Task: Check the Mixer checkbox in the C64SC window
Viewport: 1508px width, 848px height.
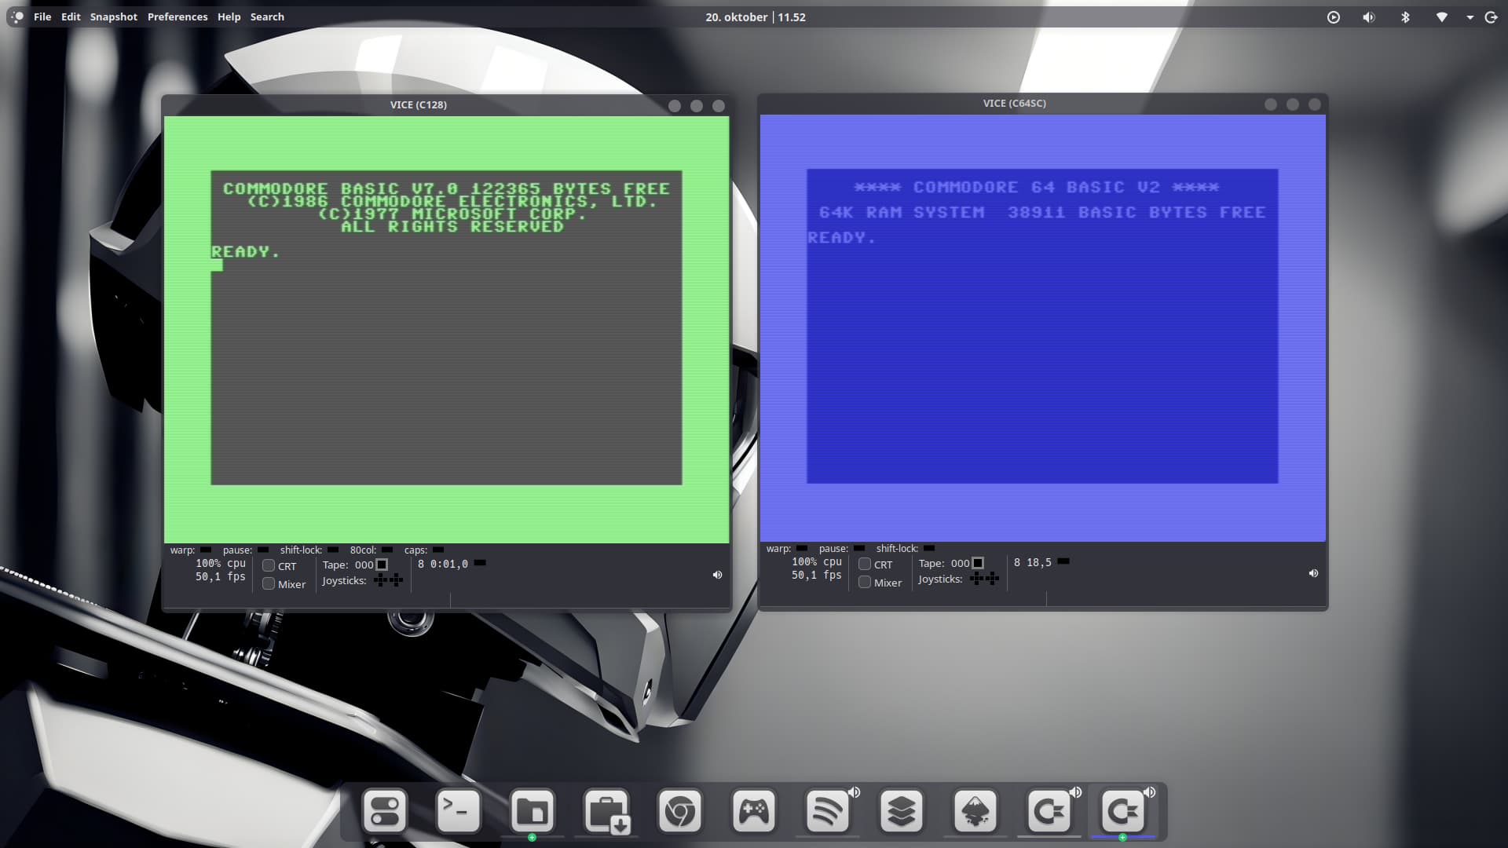Action: coord(865,582)
